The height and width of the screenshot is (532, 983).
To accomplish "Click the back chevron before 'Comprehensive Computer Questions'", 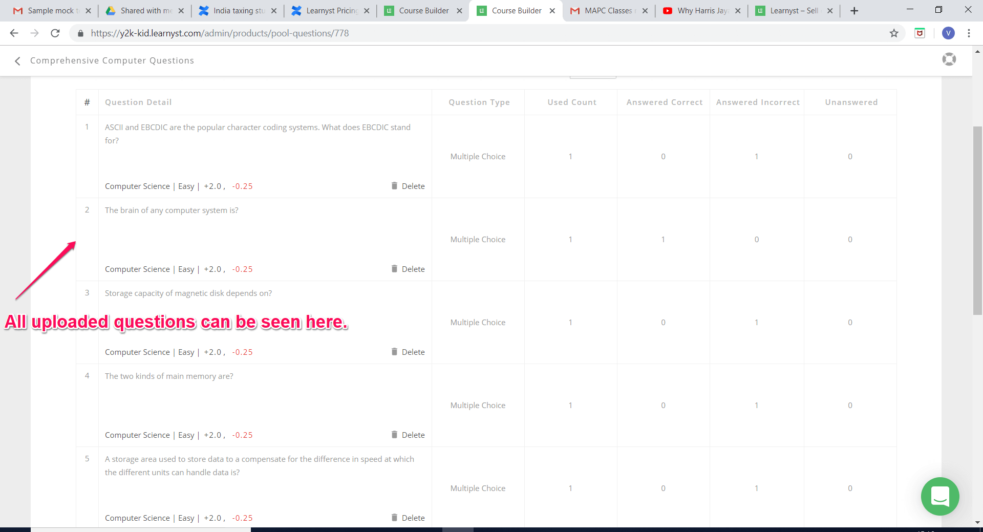I will click(17, 60).
